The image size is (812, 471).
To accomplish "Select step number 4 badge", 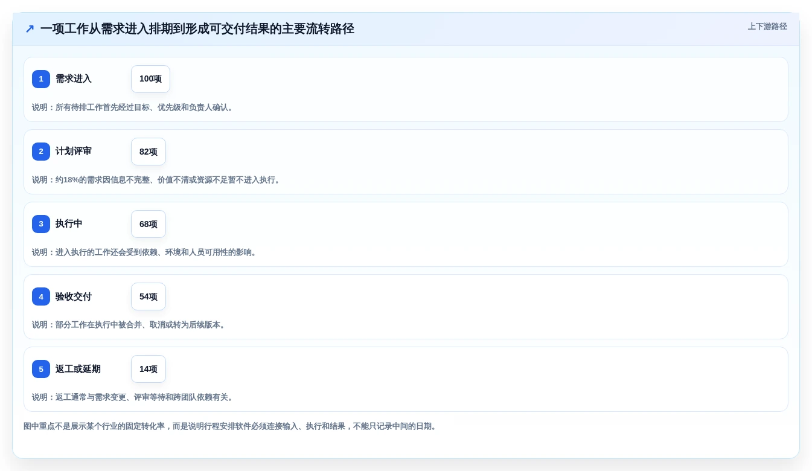I will [41, 296].
